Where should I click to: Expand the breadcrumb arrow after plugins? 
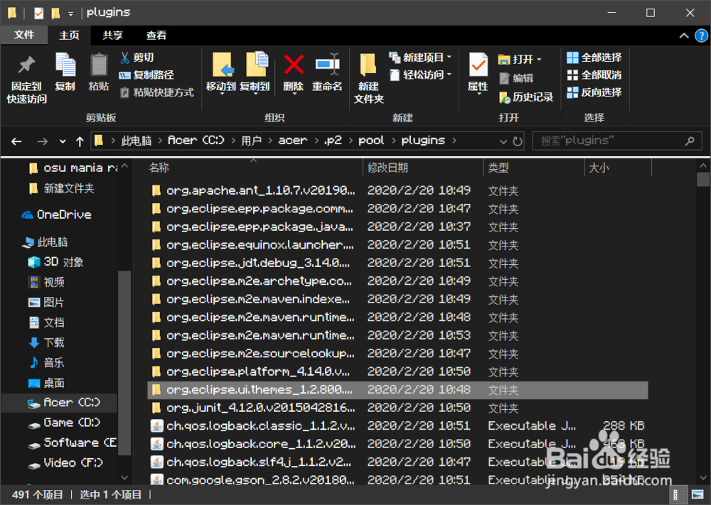[x=454, y=141]
